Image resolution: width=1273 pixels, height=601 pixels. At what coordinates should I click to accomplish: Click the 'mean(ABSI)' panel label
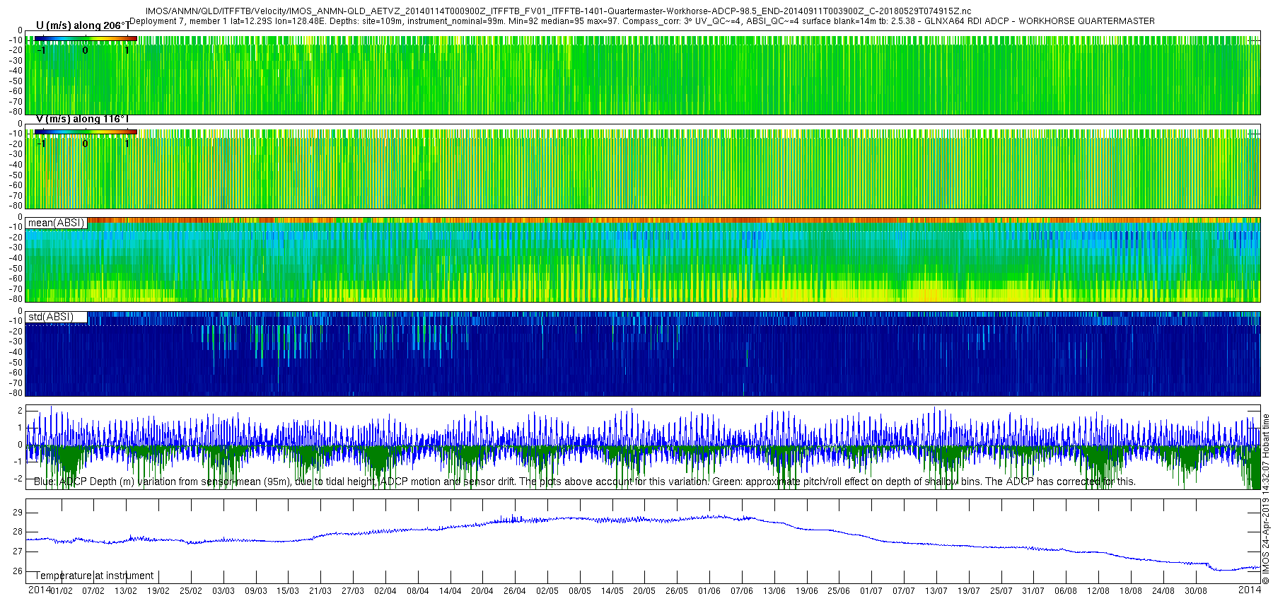coord(56,223)
